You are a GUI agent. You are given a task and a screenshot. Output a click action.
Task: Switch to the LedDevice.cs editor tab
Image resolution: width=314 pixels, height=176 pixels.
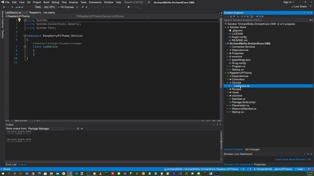13,12
